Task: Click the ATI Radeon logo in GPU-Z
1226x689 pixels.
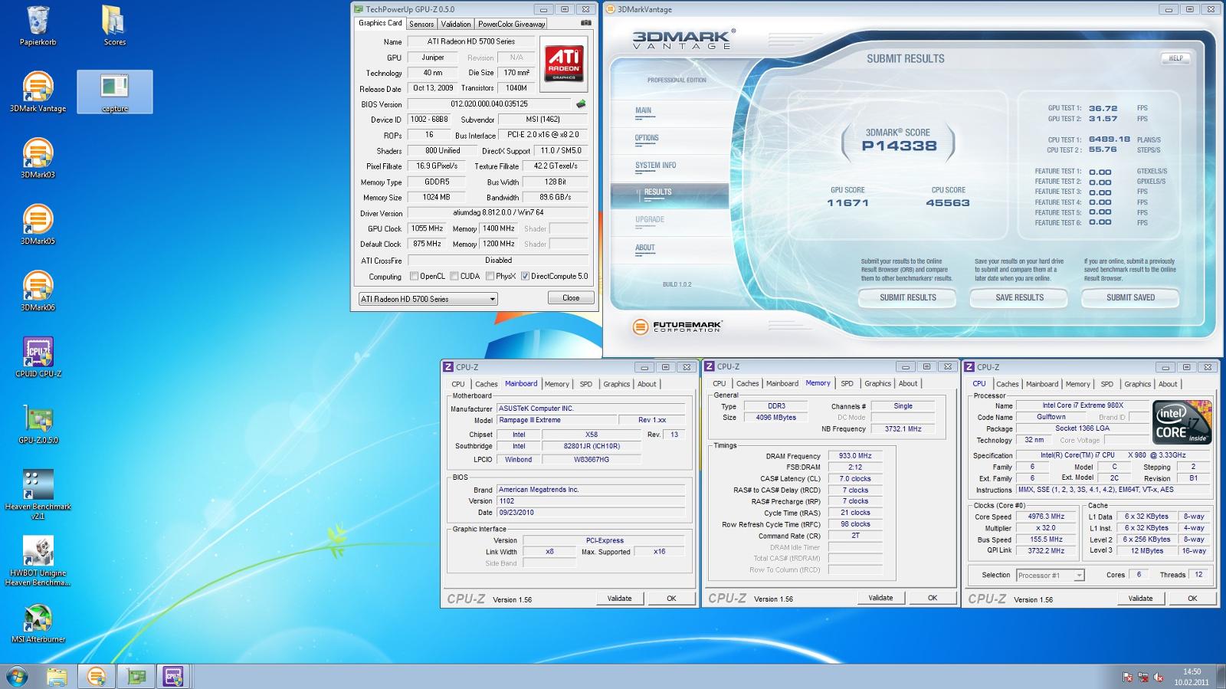Action: click(564, 63)
